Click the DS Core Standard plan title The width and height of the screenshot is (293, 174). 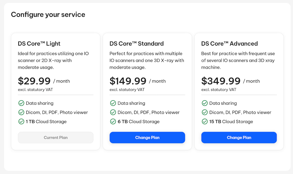136,44
